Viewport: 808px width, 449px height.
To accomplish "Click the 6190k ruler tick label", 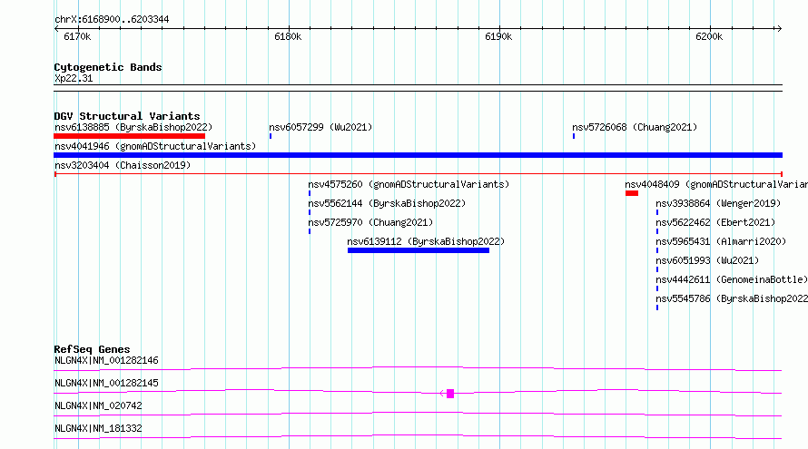I will [498, 36].
